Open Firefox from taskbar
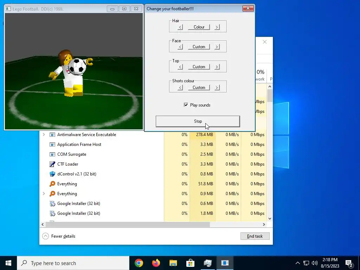 156,263
